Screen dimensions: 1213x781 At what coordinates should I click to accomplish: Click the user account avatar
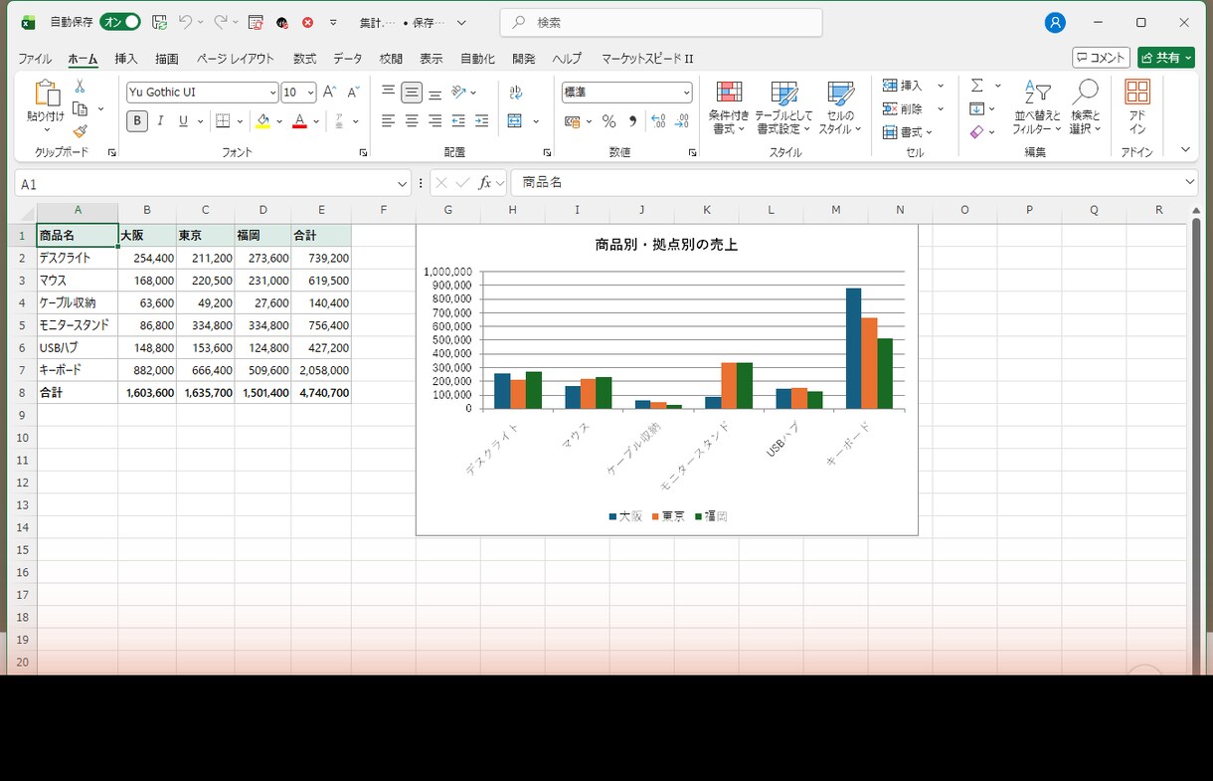[1055, 22]
